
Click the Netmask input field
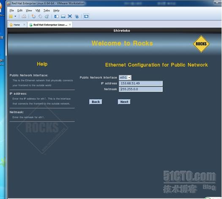pos(141,89)
